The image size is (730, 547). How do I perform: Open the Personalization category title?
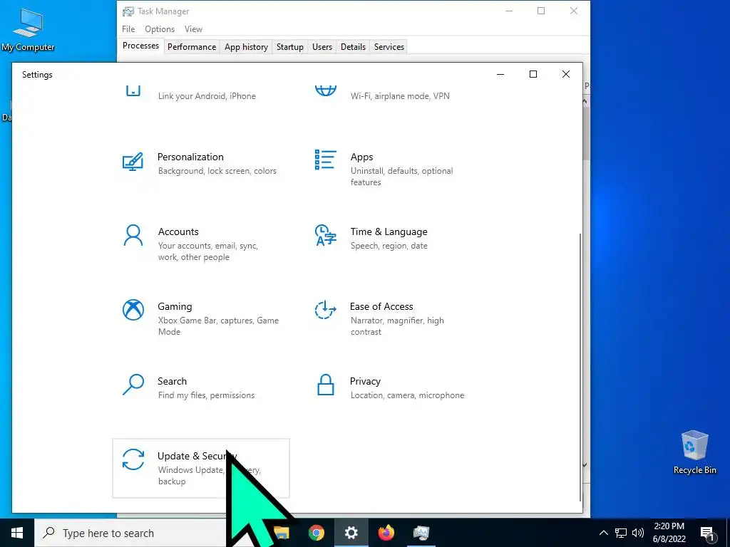point(190,157)
